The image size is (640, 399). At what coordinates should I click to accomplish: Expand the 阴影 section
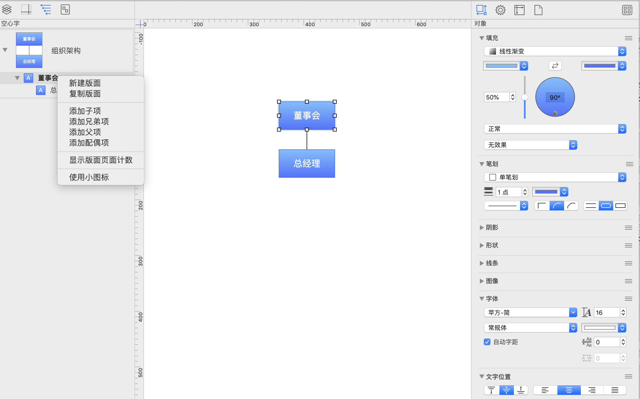(x=482, y=227)
